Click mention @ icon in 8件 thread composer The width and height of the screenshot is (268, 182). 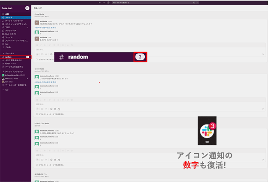[55, 109]
